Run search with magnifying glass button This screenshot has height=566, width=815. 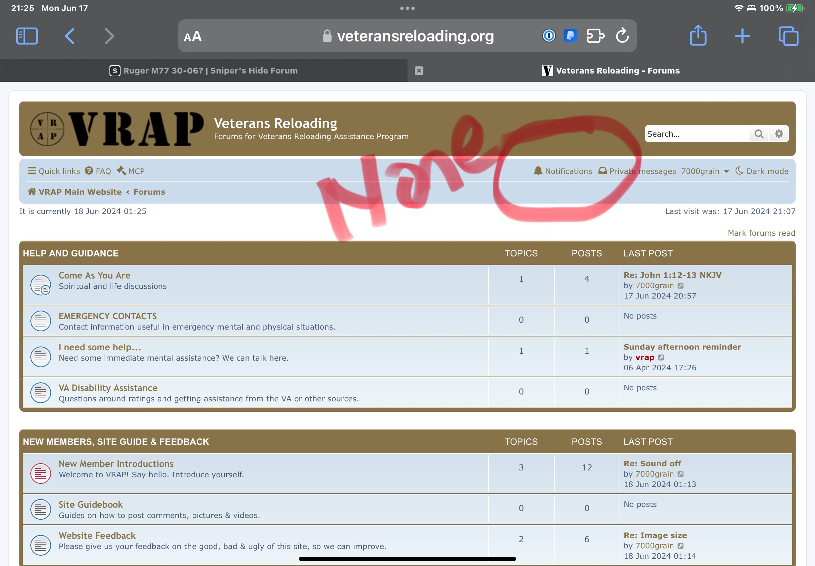pyautogui.click(x=759, y=134)
